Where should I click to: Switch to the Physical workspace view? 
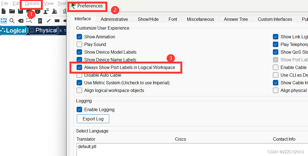[44, 30]
